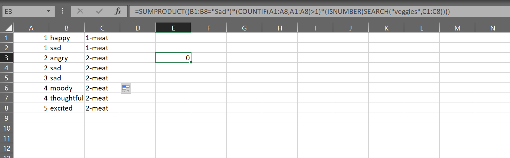Select the row 3 header
This screenshot has width=510, height=158.
pyautogui.click(x=7, y=58)
